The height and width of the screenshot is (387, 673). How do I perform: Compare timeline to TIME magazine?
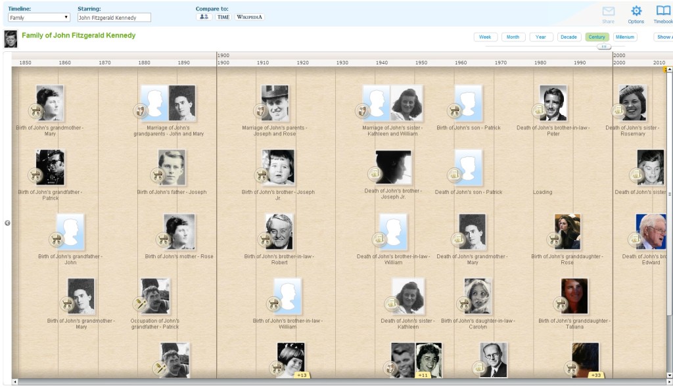tap(223, 17)
